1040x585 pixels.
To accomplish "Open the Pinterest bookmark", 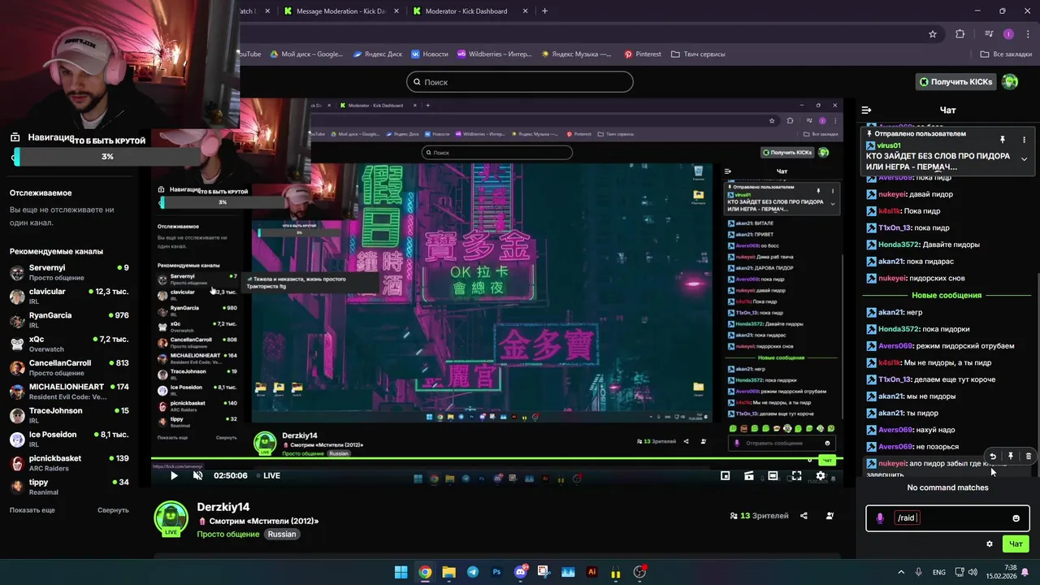I will coord(643,54).
